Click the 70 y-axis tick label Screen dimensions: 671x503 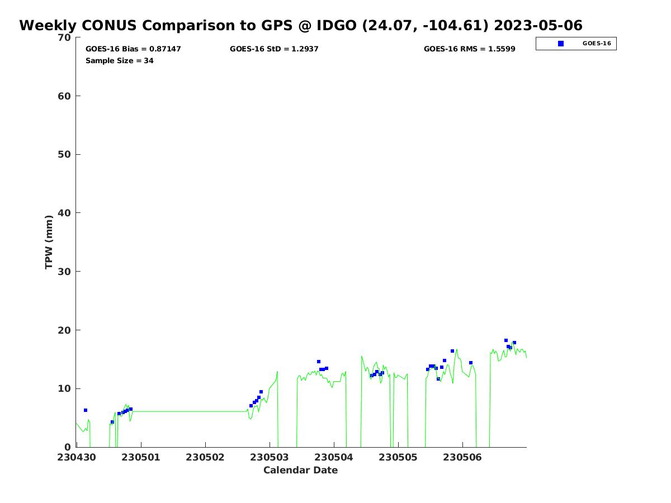(65, 37)
